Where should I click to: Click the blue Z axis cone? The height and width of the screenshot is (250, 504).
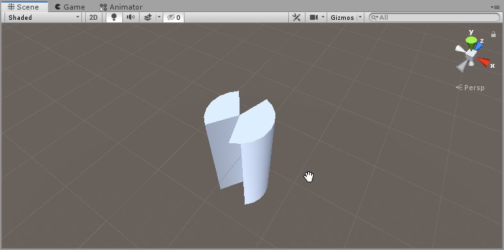coord(478,46)
